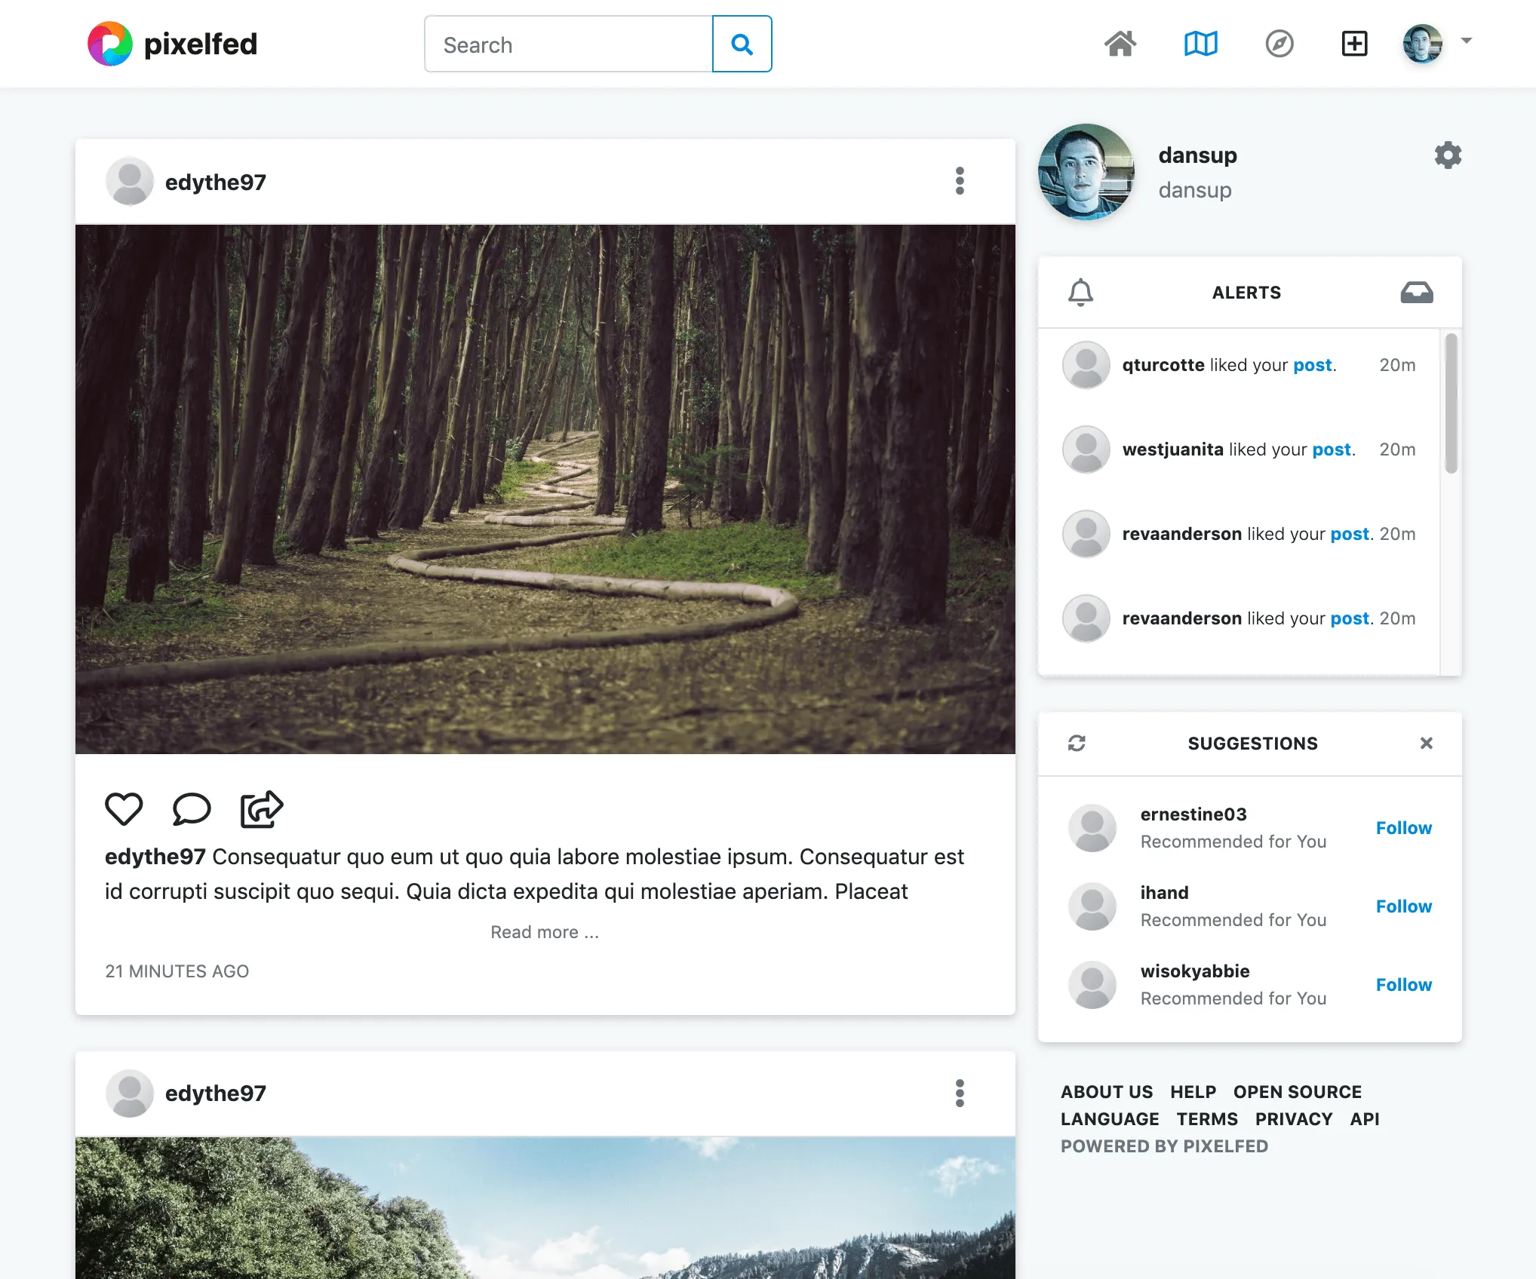The width and height of the screenshot is (1536, 1279).
Task: Follow the user wisokyabbie
Action: (x=1403, y=984)
